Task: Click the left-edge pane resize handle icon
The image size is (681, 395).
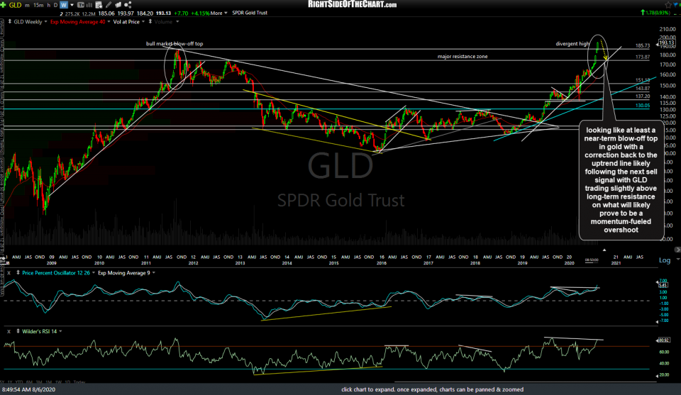Action: click(3, 260)
